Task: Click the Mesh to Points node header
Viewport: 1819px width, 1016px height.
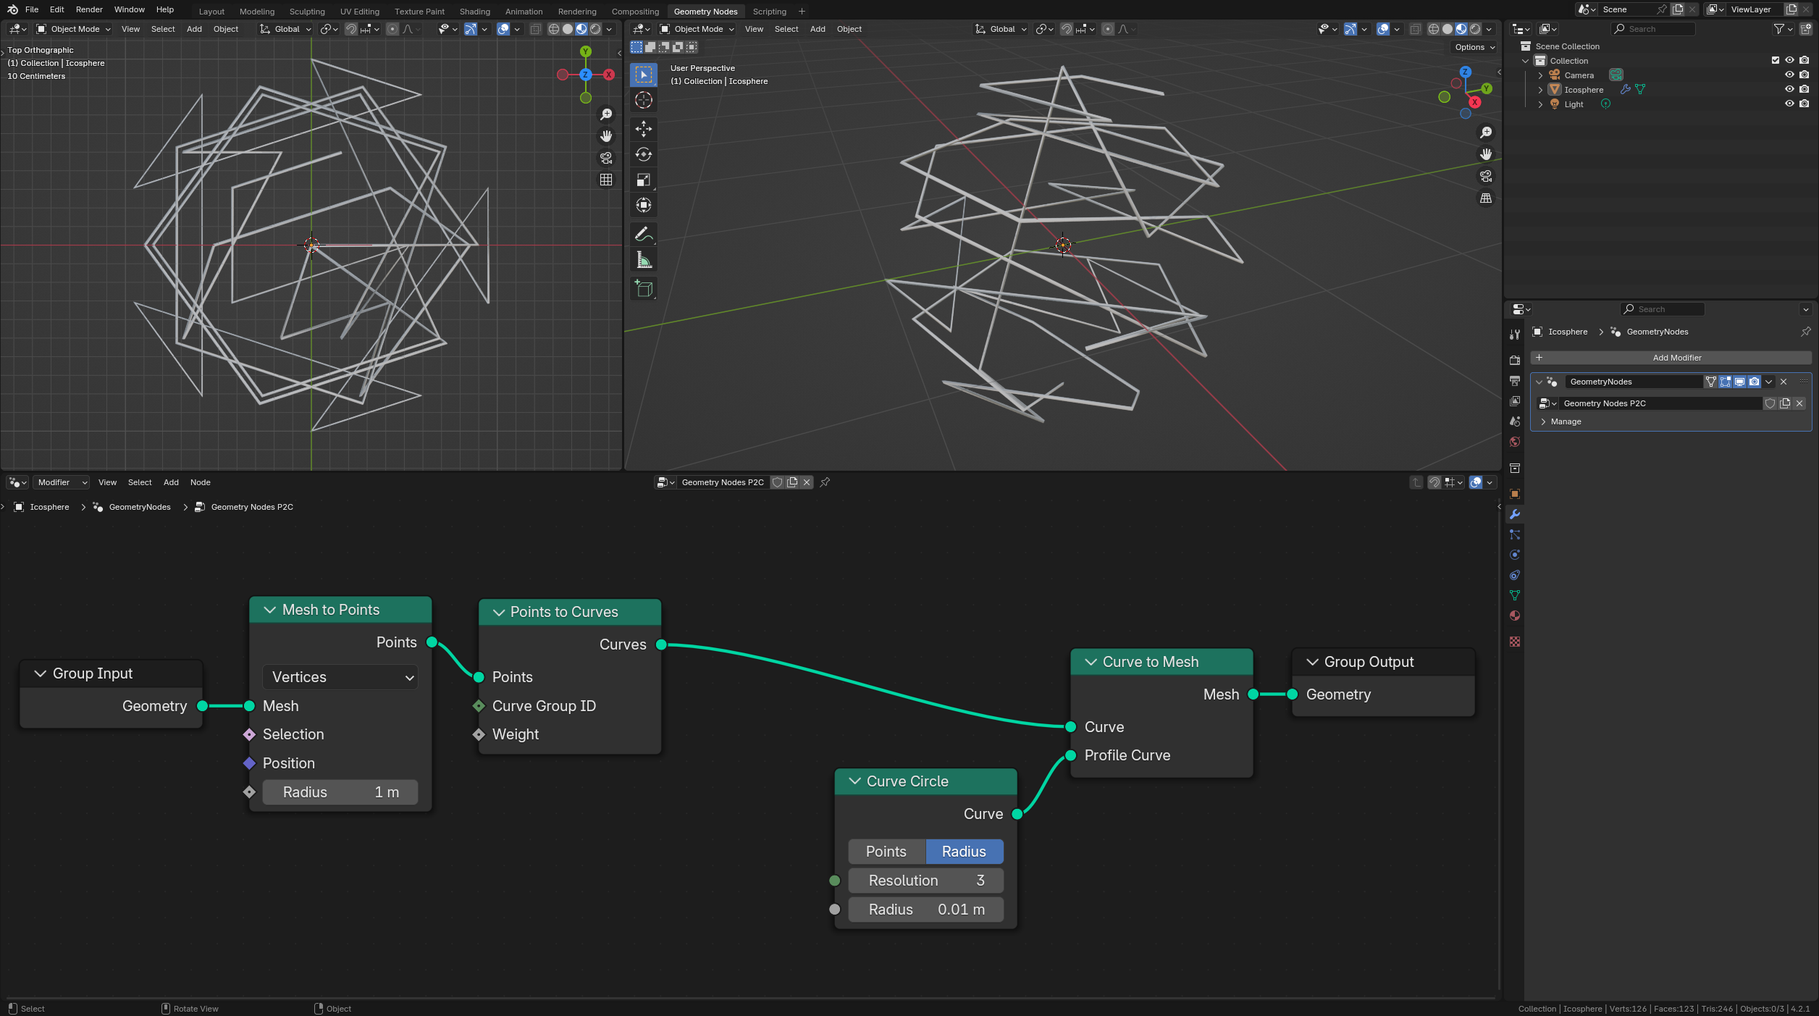Action: click(339, 608)
